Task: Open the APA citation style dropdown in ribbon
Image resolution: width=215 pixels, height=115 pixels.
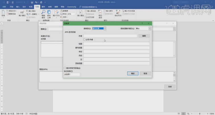Action: [75, 14]
